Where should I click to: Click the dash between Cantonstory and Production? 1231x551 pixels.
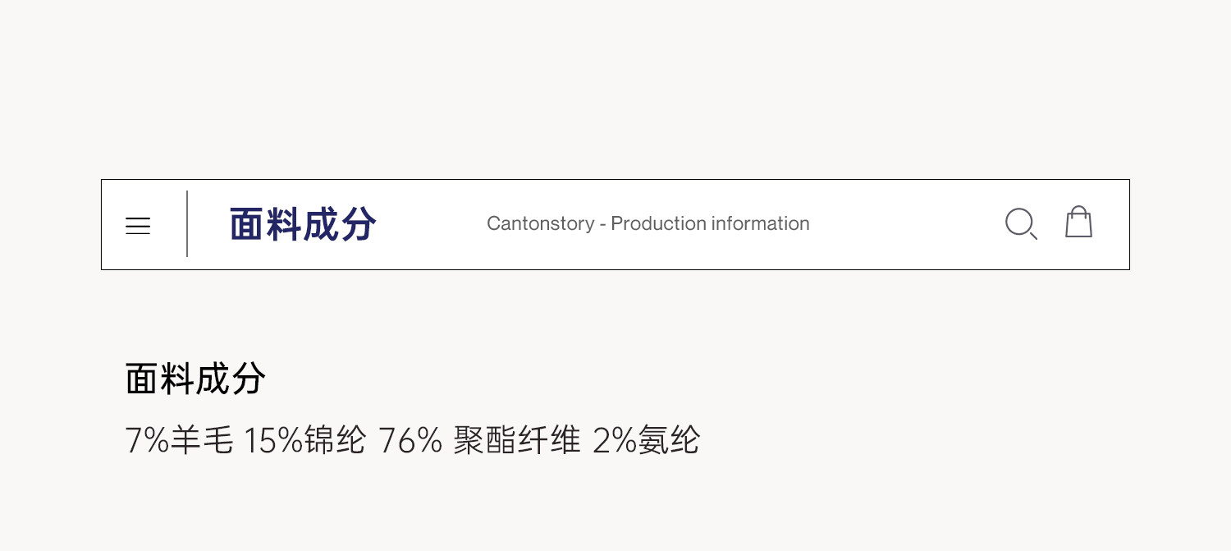[x=603, y=224]
